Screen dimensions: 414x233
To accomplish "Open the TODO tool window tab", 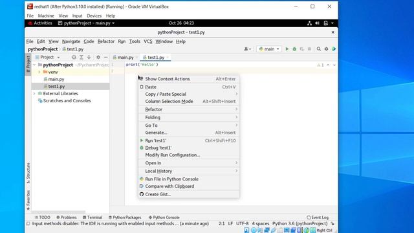I will (x=42, y=217).
